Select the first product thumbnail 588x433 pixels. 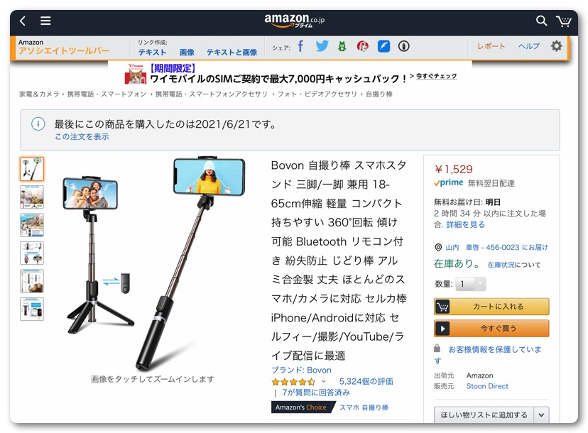point(32,169)
